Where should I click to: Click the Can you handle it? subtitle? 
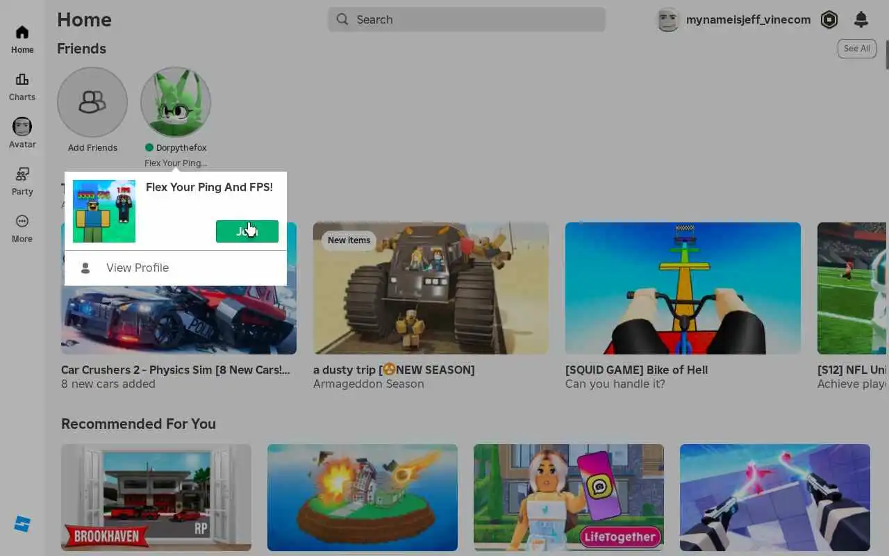615,384
